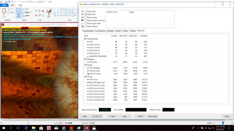
Task: Click the Clear button
Action: (112, 116)
